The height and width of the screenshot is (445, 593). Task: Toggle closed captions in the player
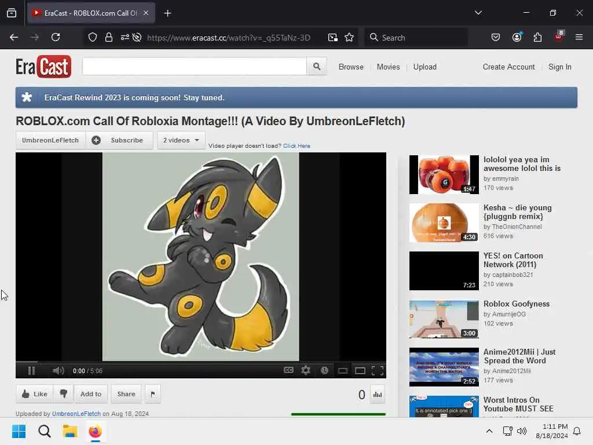coord(288,370)
